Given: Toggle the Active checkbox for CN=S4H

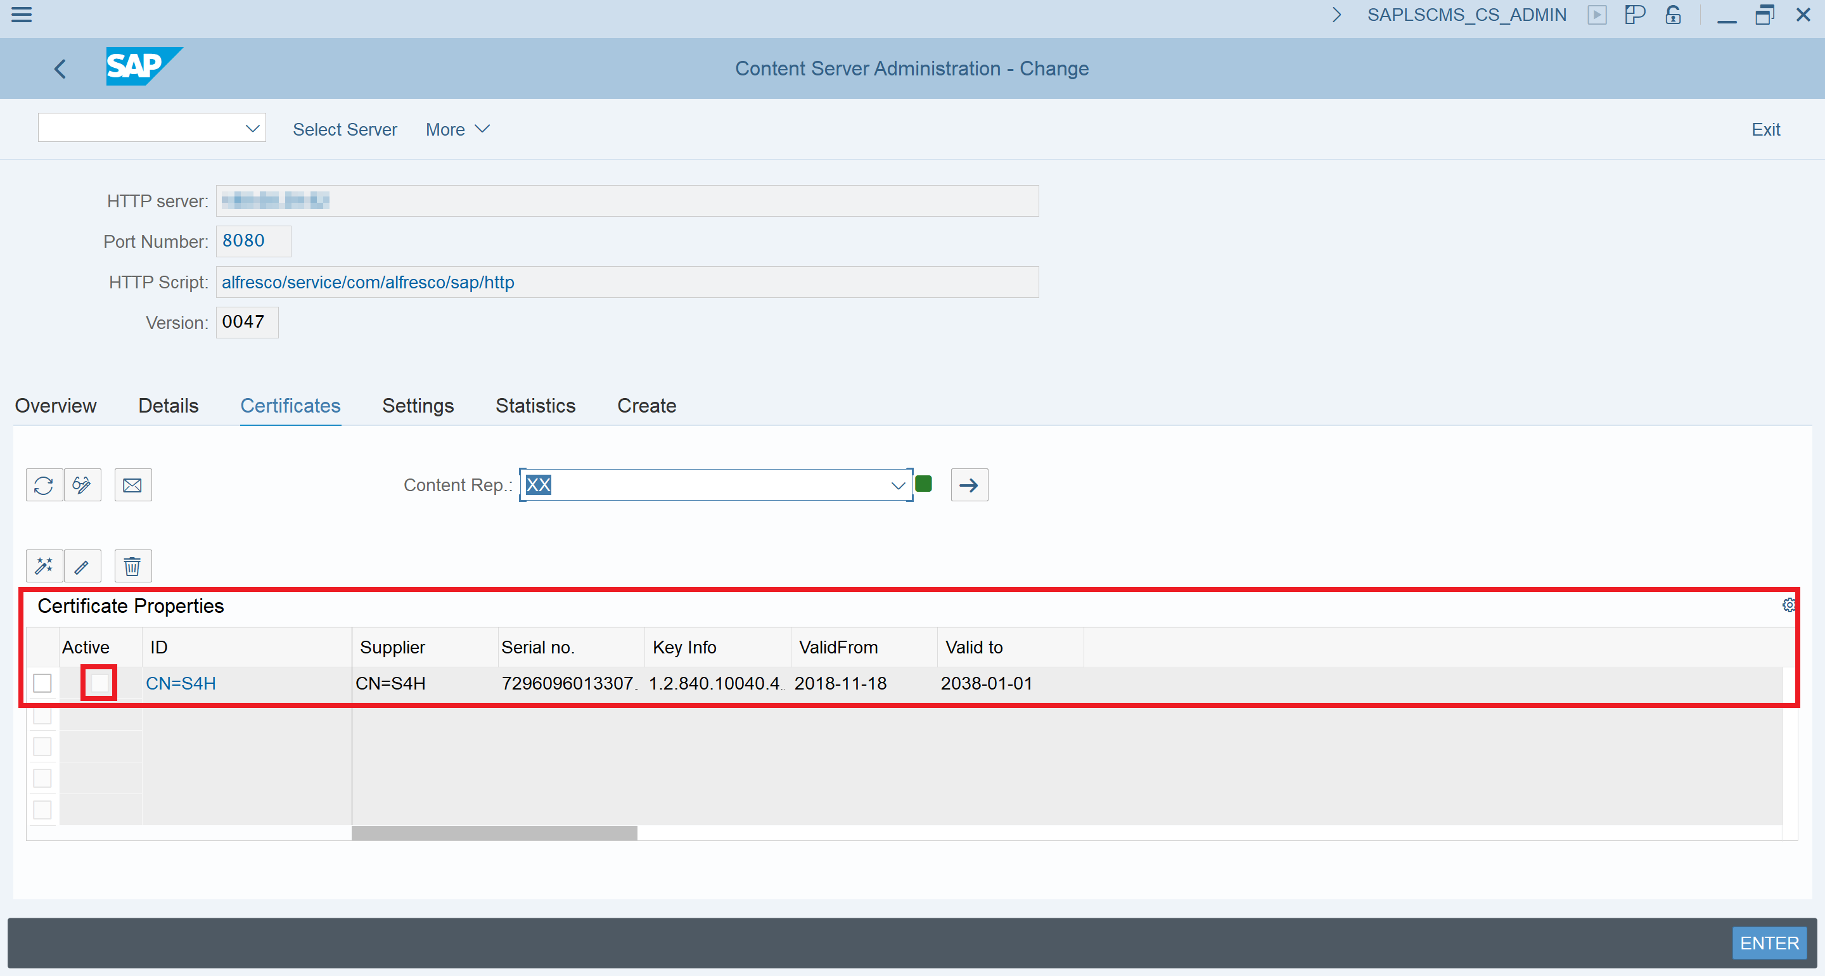Looking at the screenshot, I should tap(98, 683).
